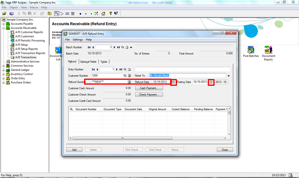Open the Entry Number finder magnifier
The image size is (299, 178).
coord(125,69)
